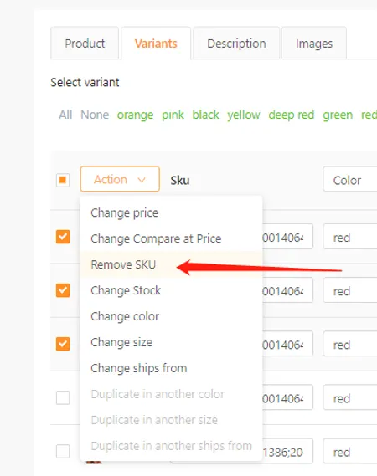
Task: Toggle the select-all header checkbox
Action: (x=63, y=180)
